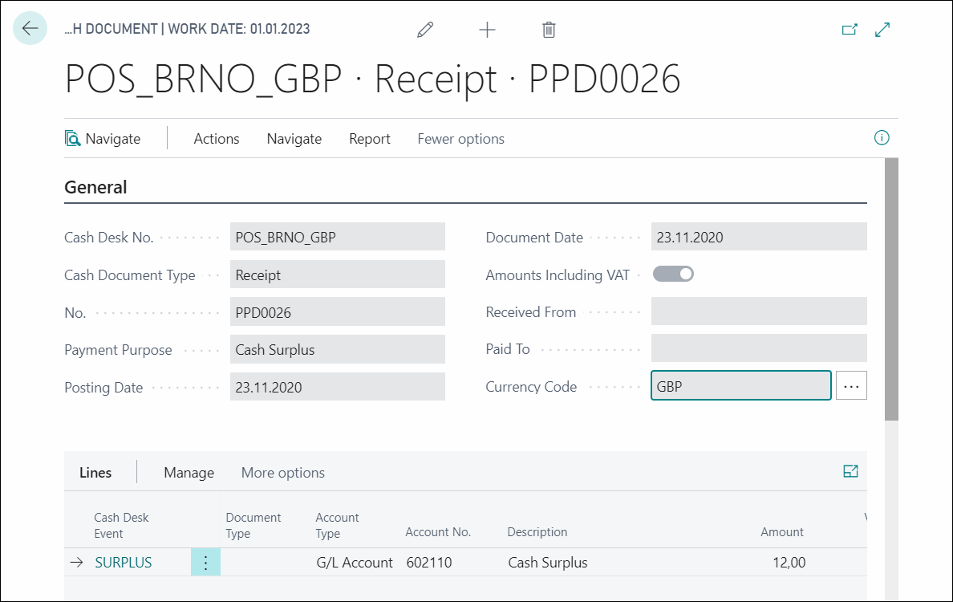Open row menu for SURPLUS line
This screenshot has height=602, width=953.
[x=205, y=563]
